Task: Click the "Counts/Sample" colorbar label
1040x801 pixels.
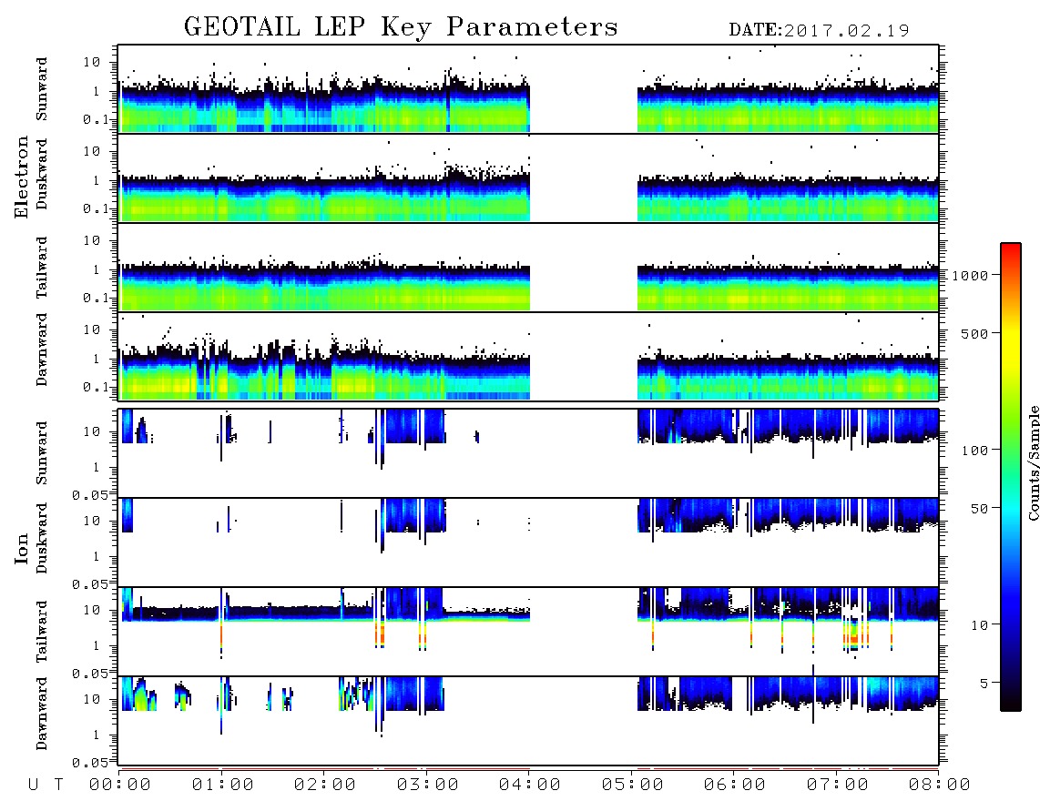Action: [x=1033, y=462]
